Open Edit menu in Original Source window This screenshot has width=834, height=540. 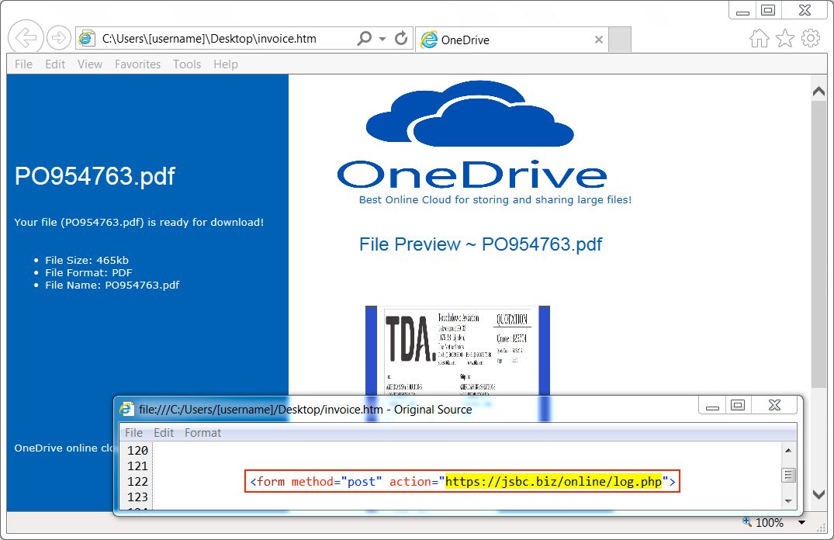click(164, 433)
